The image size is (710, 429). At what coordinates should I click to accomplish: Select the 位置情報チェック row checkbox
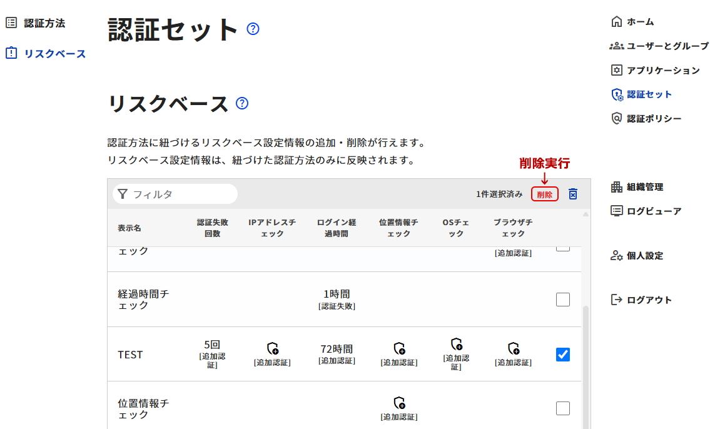(x=563, y=408)
